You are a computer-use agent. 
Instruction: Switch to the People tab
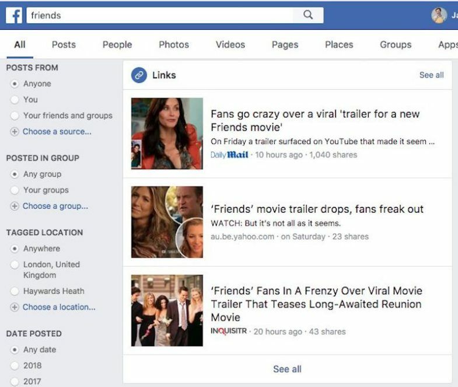tap(117, 45)
